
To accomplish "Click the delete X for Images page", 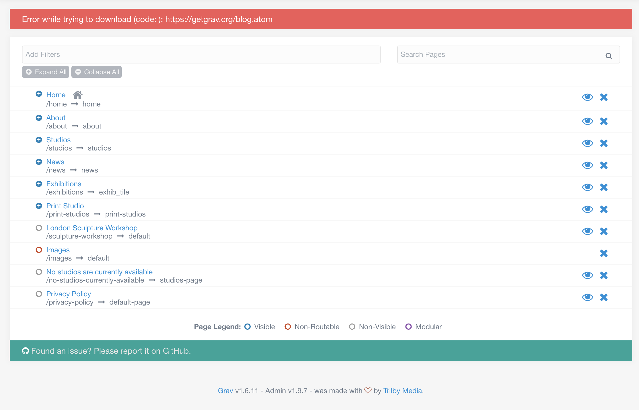I will pyautogui.click(x=604, y=253).
